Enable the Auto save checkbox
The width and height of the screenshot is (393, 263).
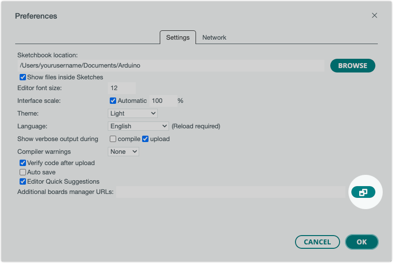coord(23,172)
